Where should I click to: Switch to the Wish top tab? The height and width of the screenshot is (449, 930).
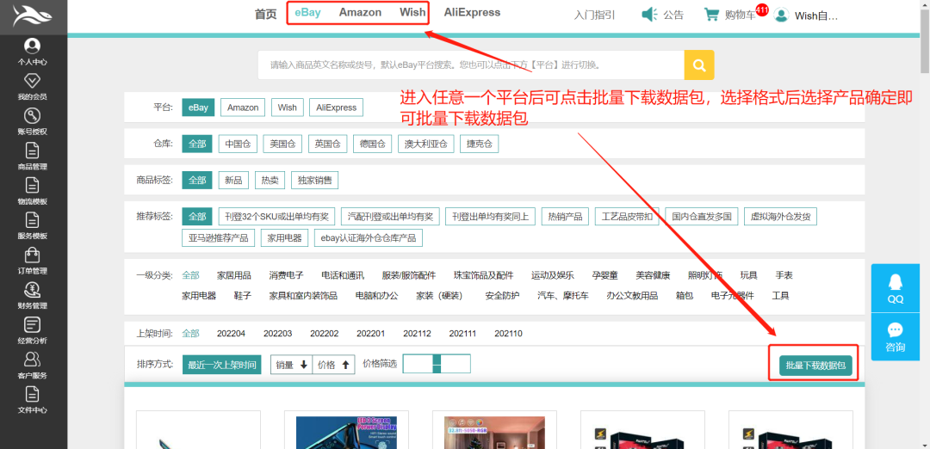[x=412, y=12]
